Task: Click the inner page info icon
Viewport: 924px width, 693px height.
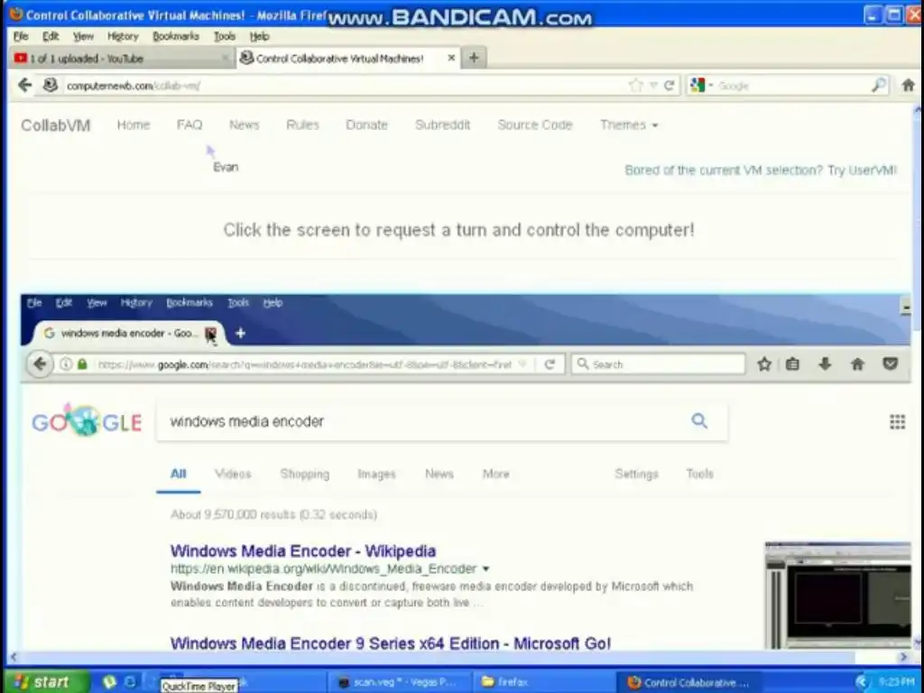Action: [65, 365]
